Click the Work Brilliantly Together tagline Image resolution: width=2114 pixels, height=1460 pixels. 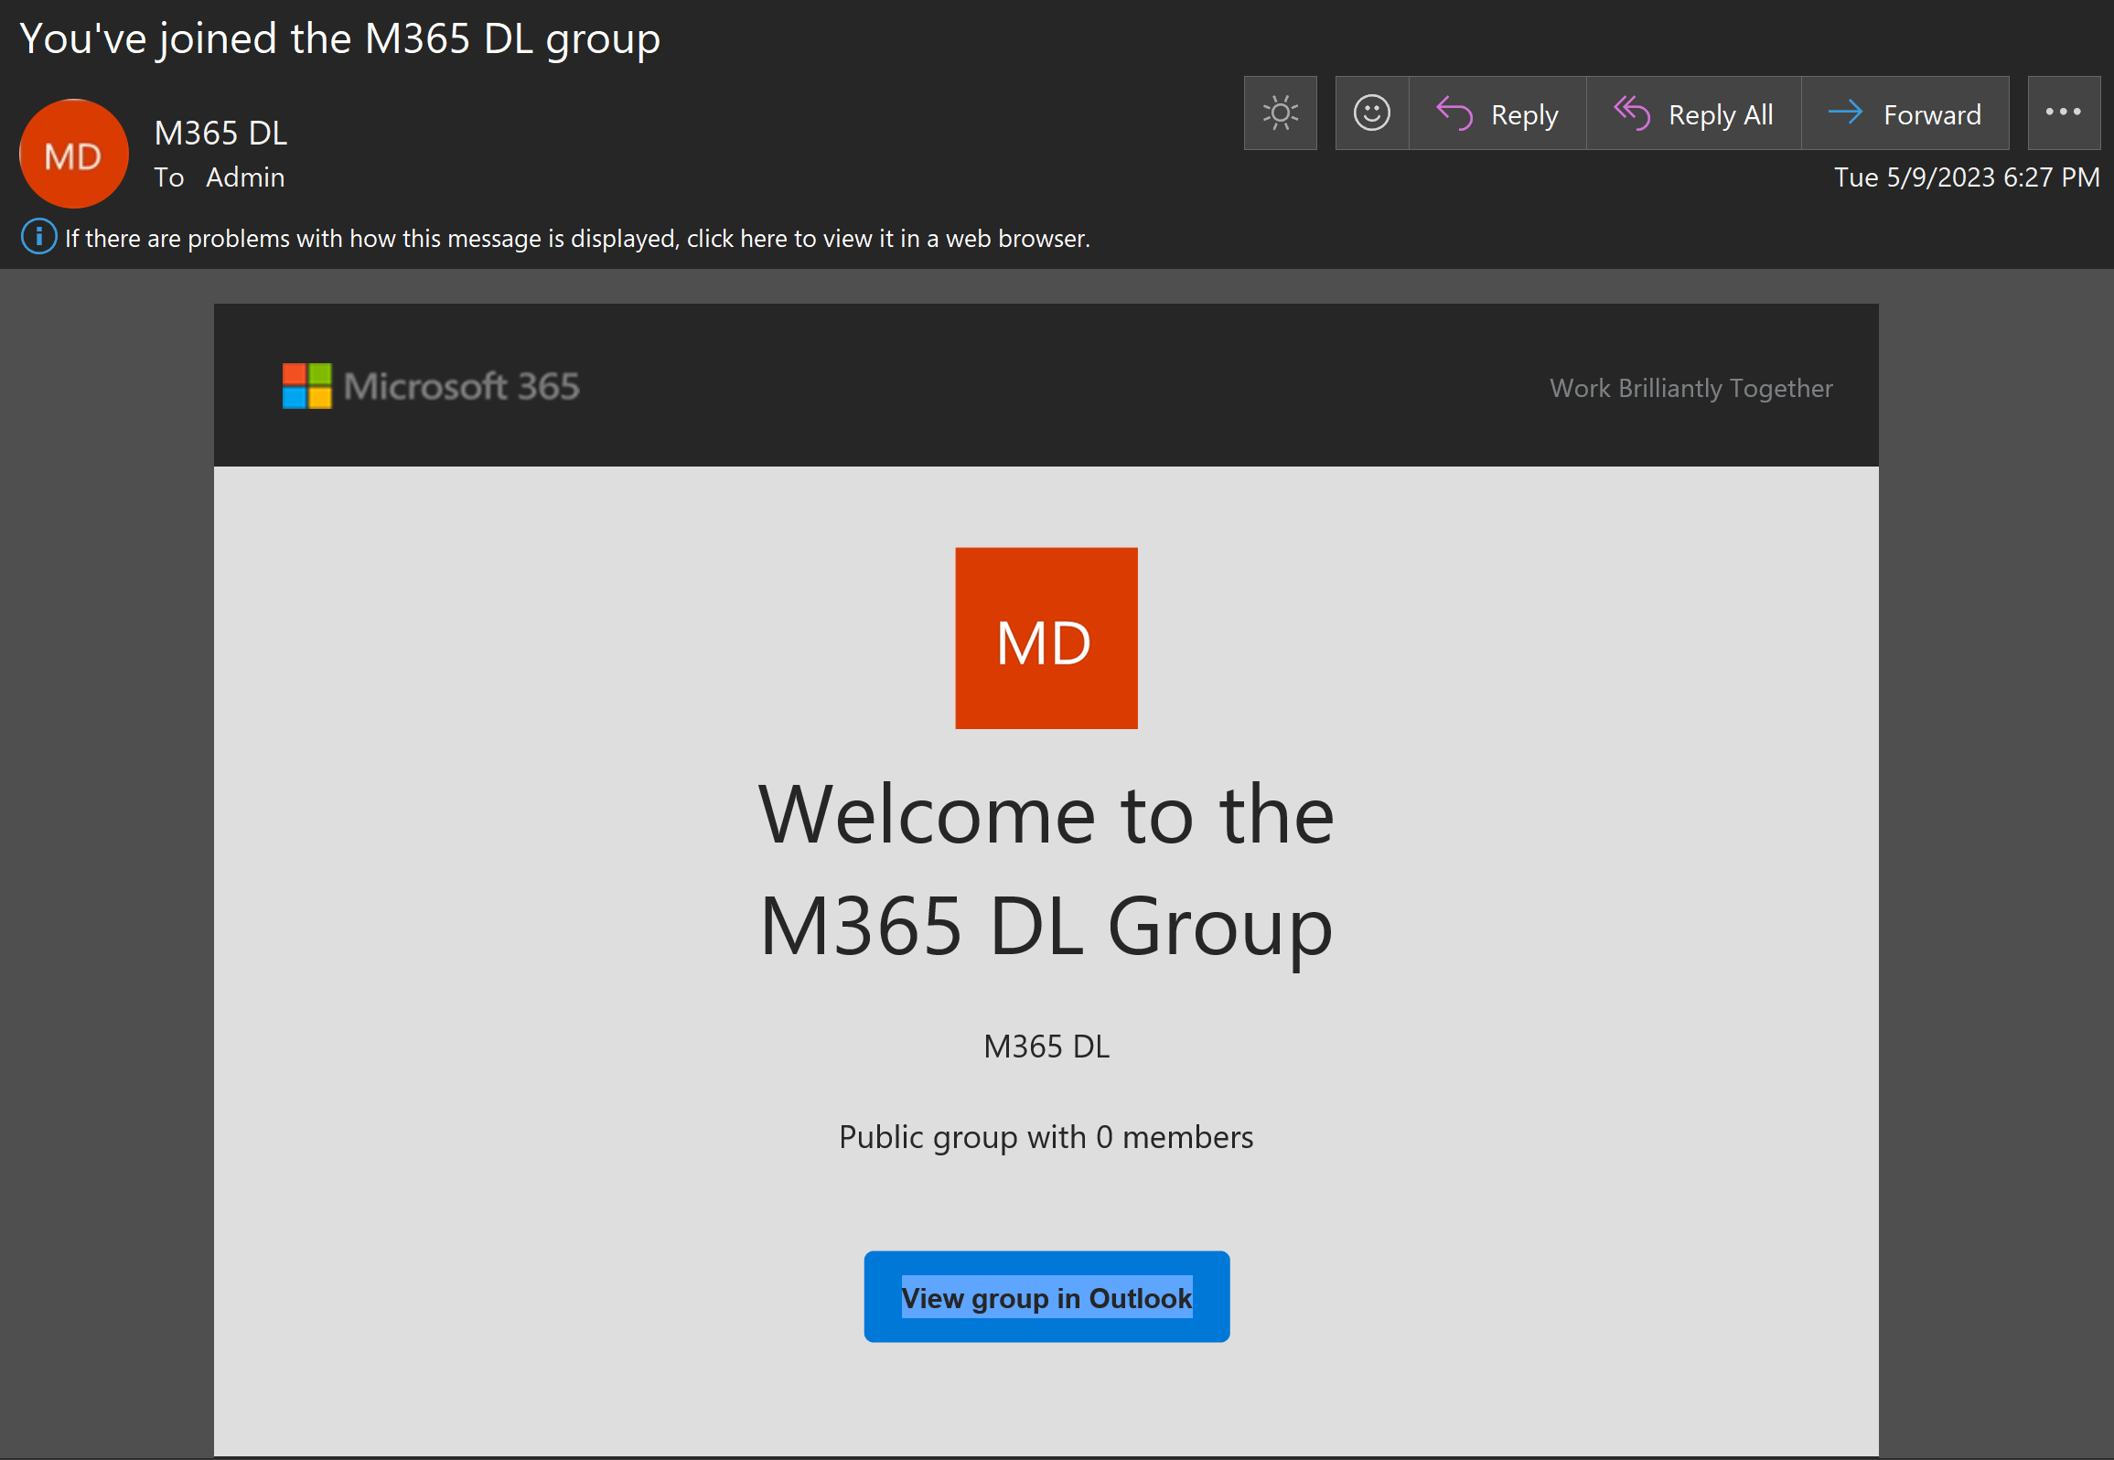coord(1690,388)
